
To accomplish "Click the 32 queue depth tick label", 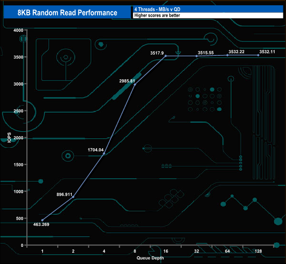I will pos(196,252).
